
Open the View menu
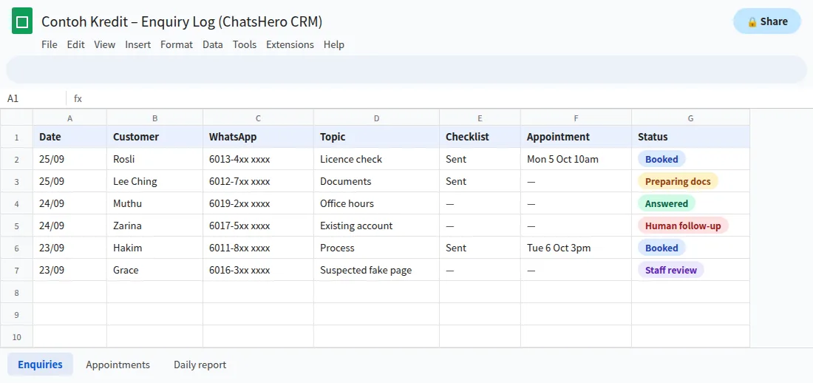tap(105, 44)
